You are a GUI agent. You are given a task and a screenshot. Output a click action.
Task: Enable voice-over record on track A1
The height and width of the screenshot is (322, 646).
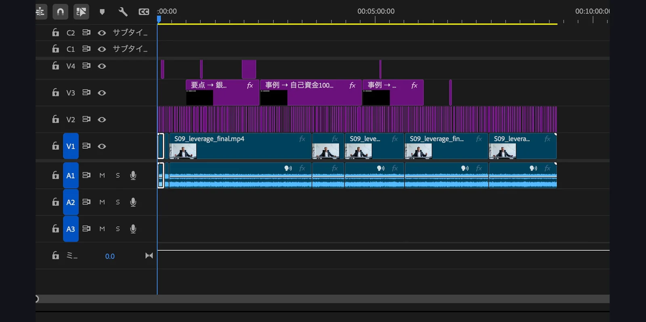133,175
